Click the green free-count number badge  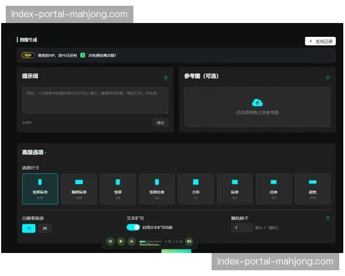click(83, 55)
